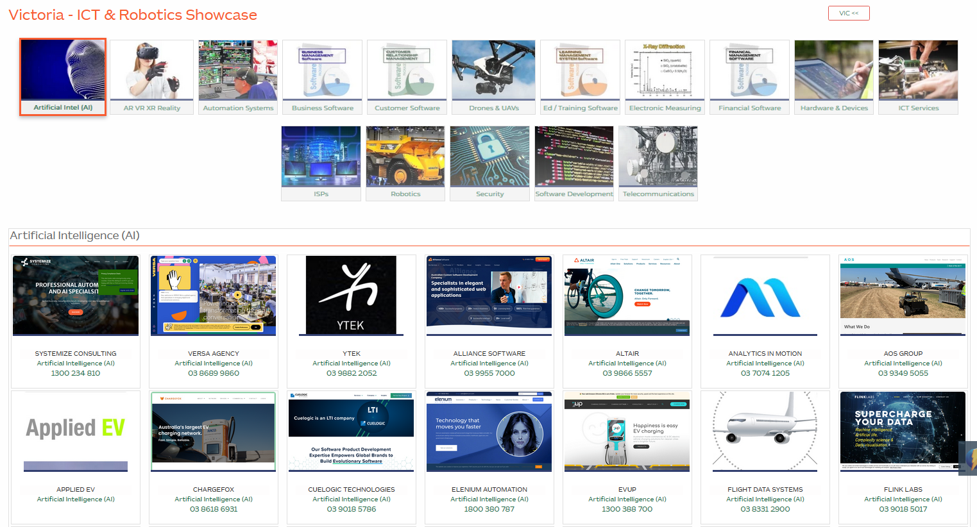The width and height of the screenshot is (977, 527).
Task: Select the Software Development category tile
Action: point(574,163)
